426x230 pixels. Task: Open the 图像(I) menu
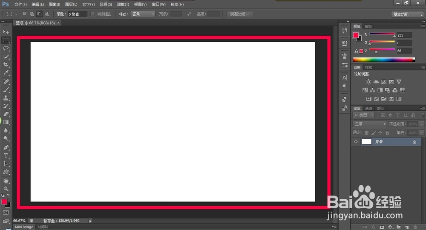tap(55, 4)
